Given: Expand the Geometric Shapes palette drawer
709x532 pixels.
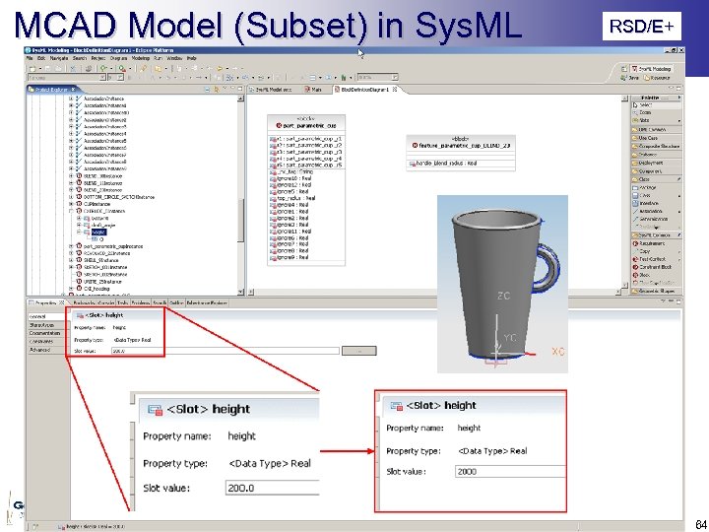Looking at the screenshot, I should tap(656, 291).
